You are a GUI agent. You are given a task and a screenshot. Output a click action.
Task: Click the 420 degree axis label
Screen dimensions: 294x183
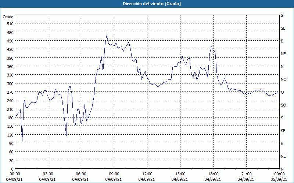click(10, 49)
